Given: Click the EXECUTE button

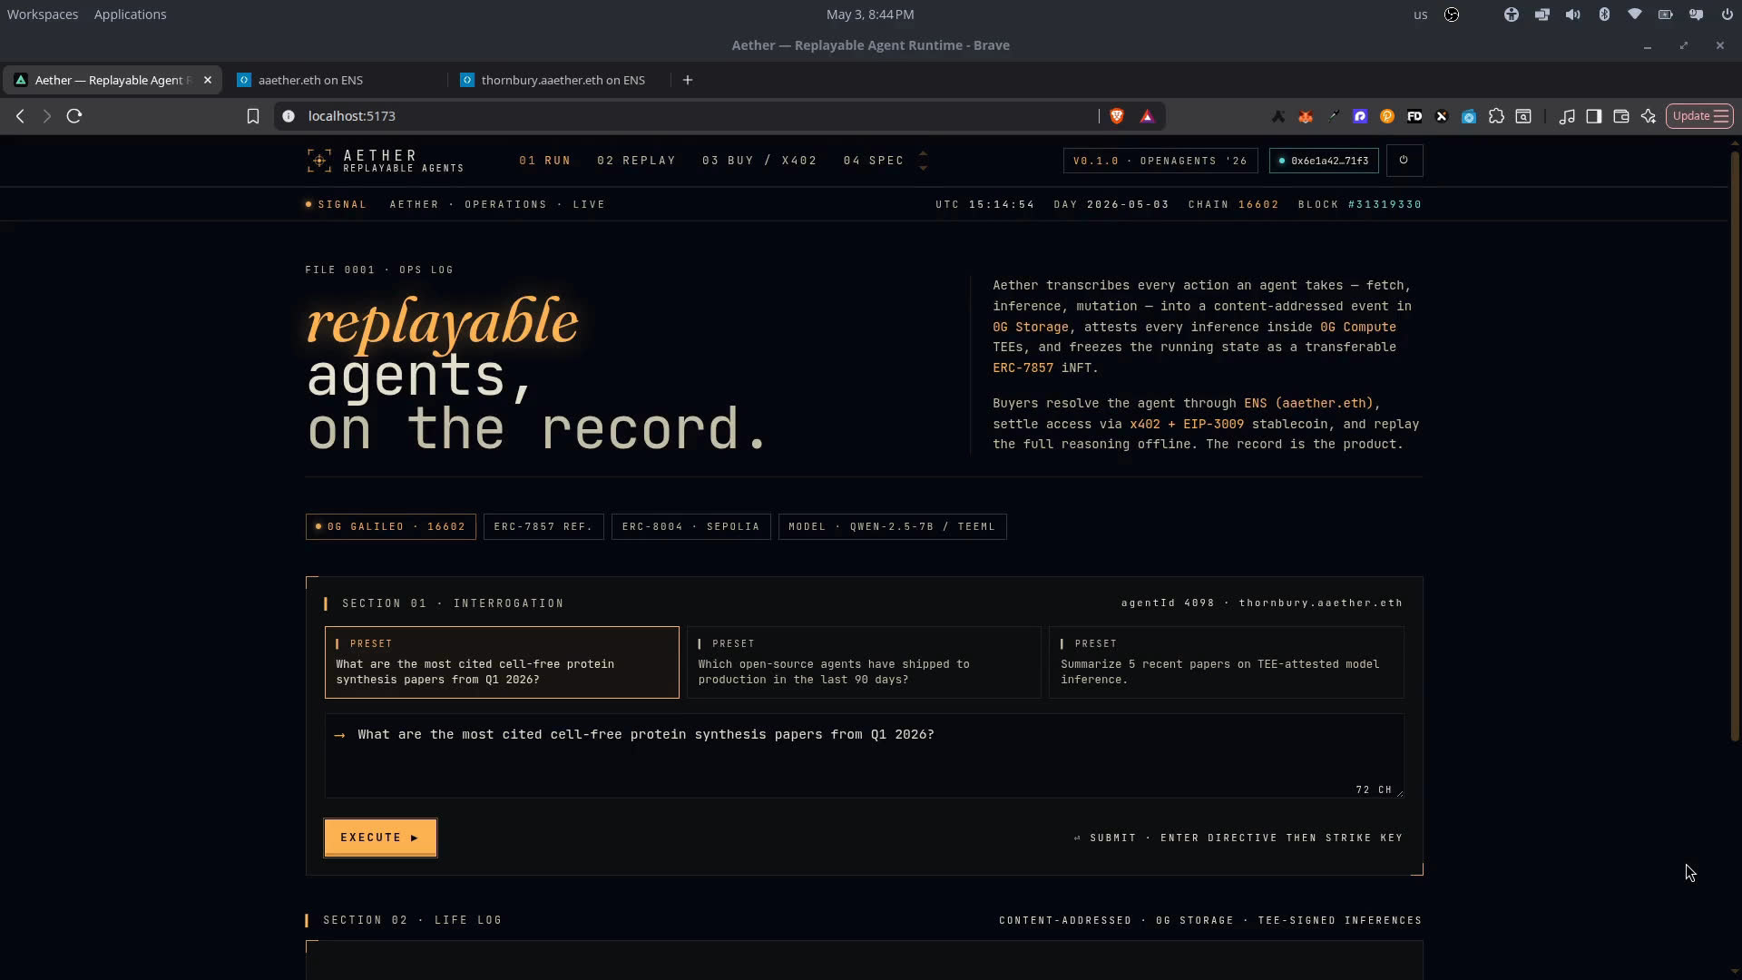Looking at the screenshot, I should pyautogui.click(x=380, y=838).
